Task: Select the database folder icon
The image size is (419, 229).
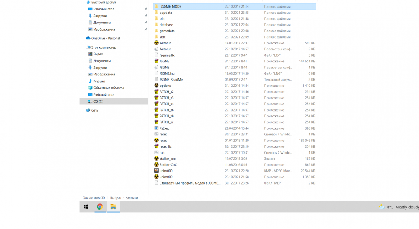Action: [156, 25]
